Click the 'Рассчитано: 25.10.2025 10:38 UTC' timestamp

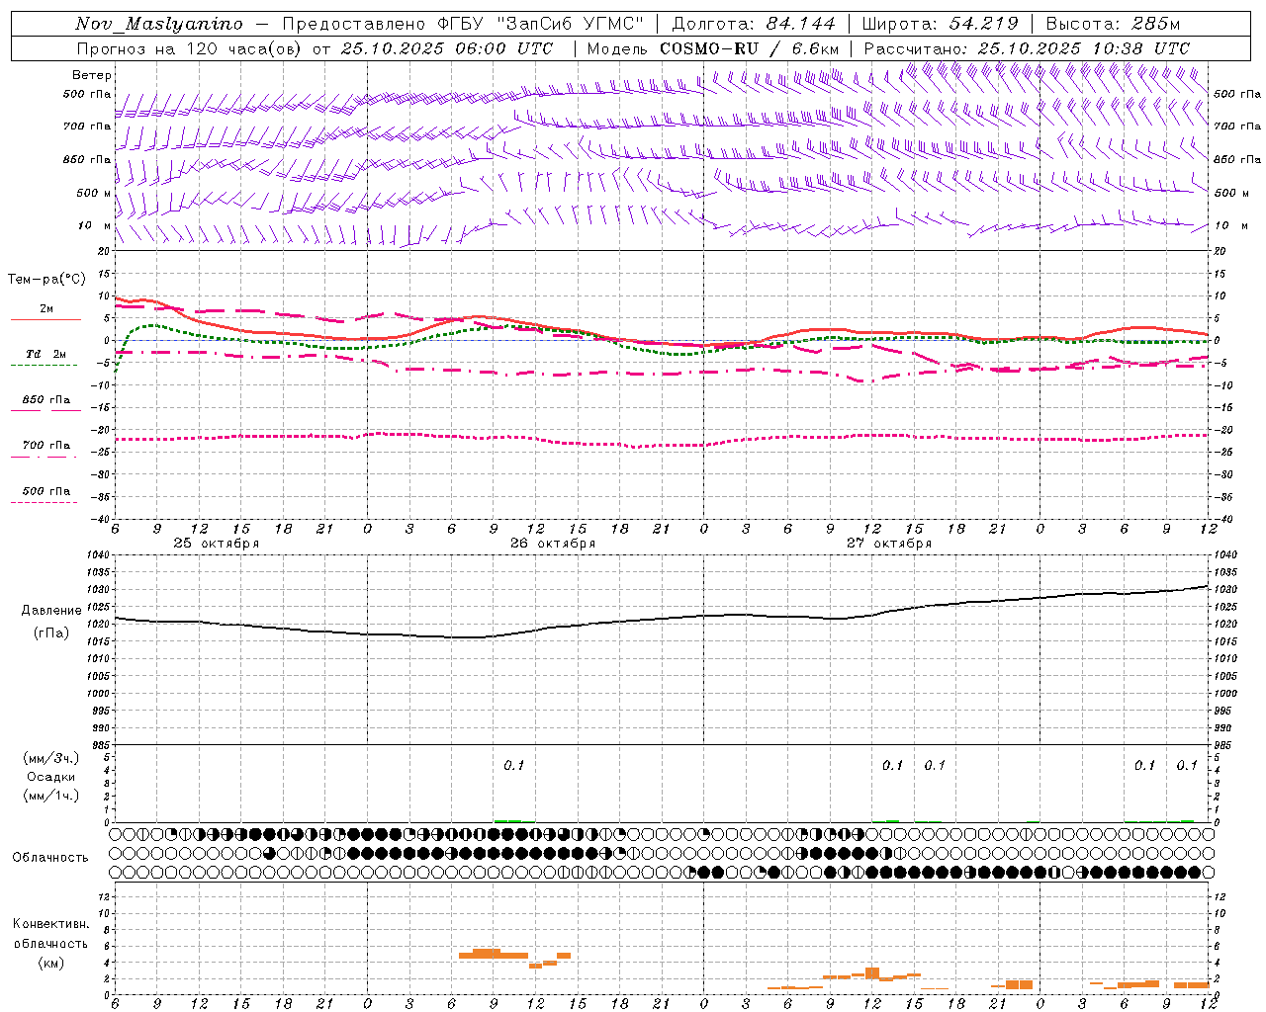pyautogui.click(x=1027, y=48)
